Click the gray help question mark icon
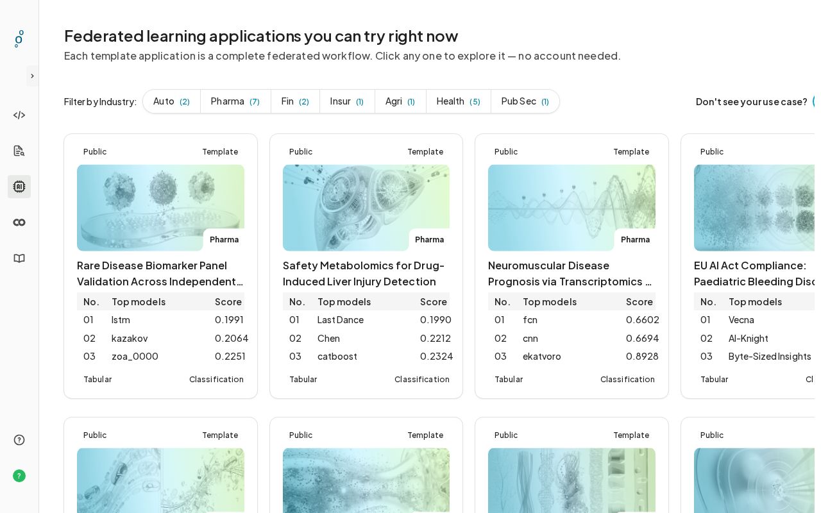The image size is (821, 513). 19,440
